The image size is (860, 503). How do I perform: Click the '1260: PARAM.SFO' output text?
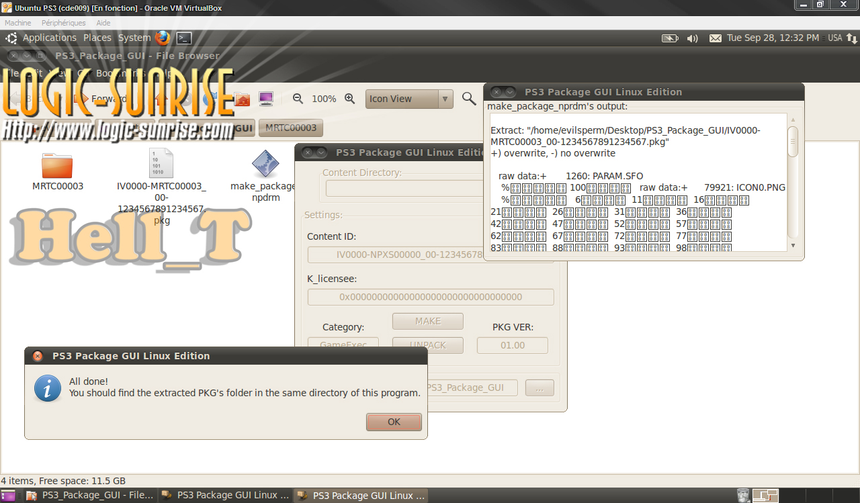tap(605, 176)
